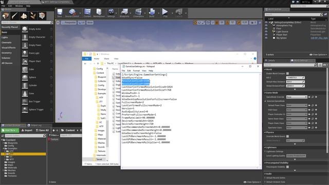Click the Build toolbar button
Viewport: 329px width, 185px height.
(152, 13)
